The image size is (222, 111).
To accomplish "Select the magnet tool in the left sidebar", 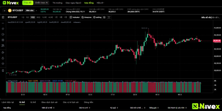I will [x=3, y=52].
